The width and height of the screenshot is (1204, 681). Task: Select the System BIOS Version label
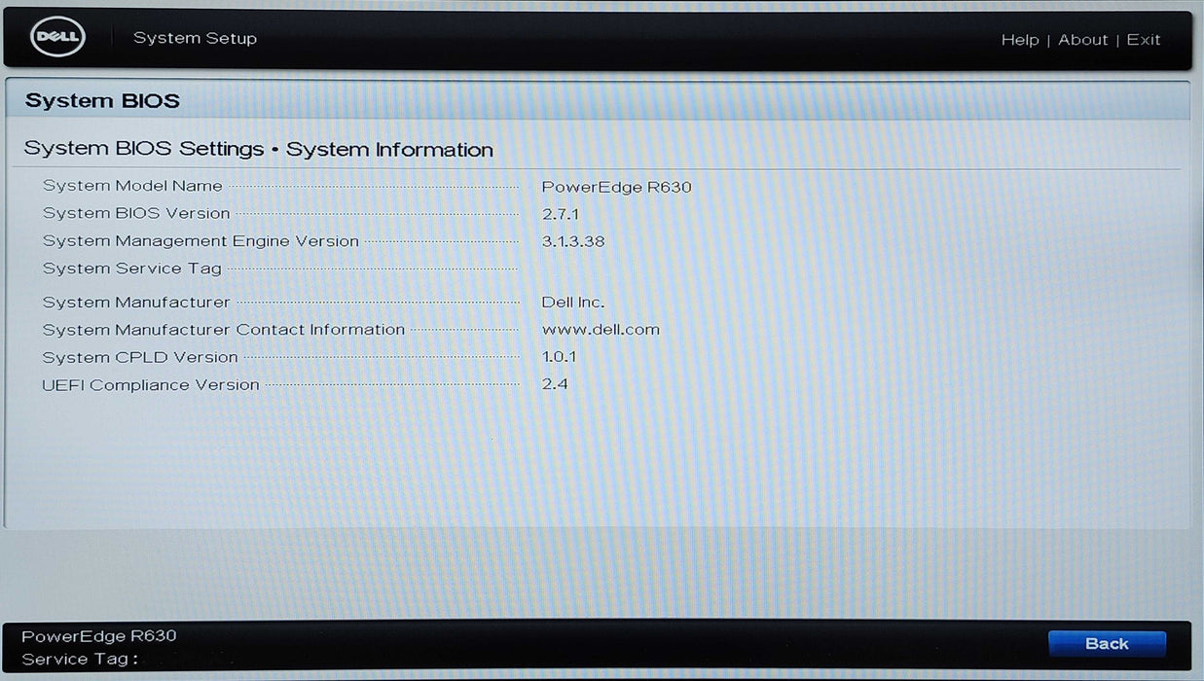coord(136,213)
